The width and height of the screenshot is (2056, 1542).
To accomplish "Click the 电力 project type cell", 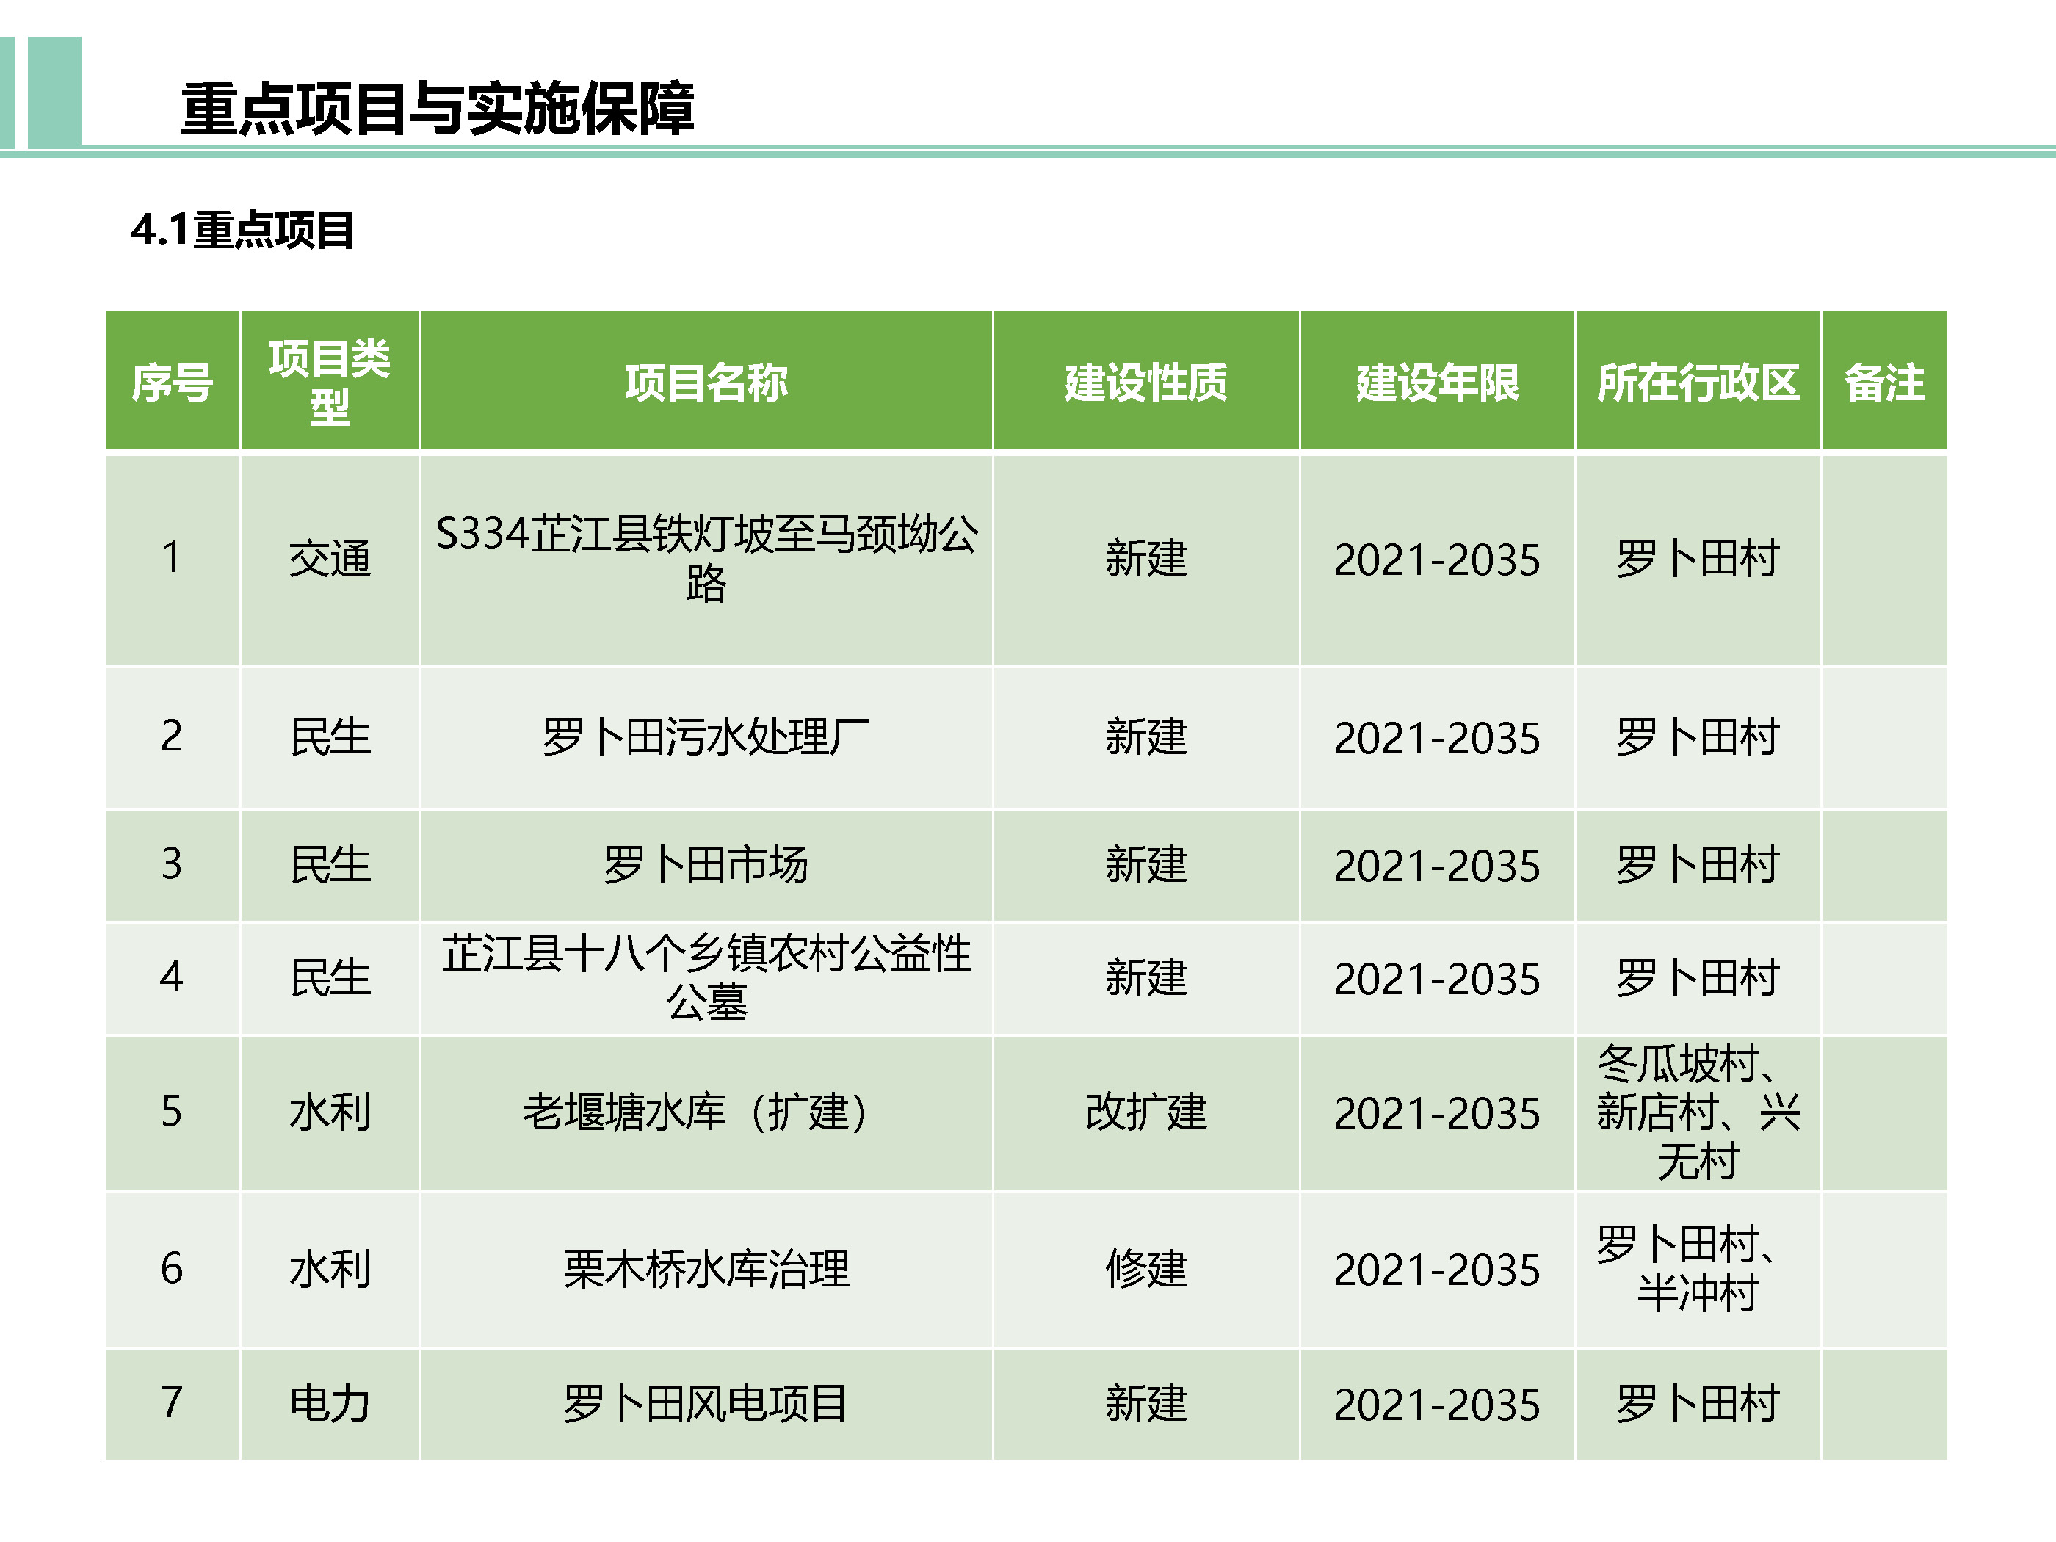I will pyautogui.click(x=329, y=1403).
